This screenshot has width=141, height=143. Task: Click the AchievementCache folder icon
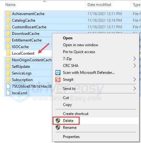(8, 14)
